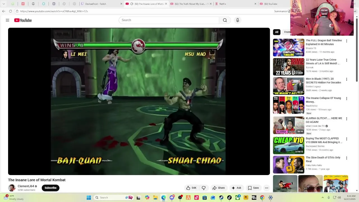The width and height of the screenshot is (359, 202).
Task: Open 22 Years Later True Crime video title
Action: point(323,61)
